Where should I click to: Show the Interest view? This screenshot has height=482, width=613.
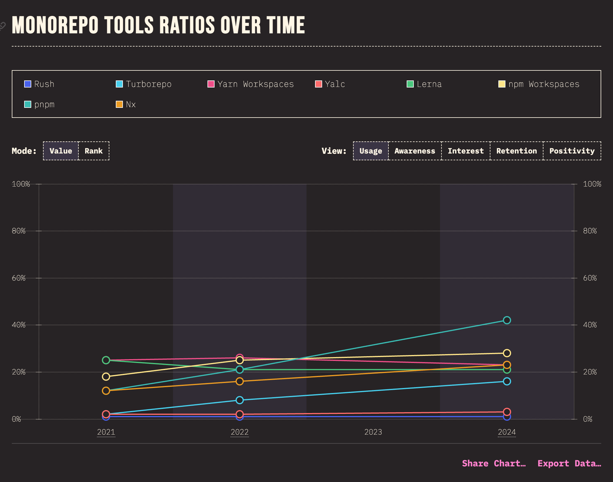[466, 151]
